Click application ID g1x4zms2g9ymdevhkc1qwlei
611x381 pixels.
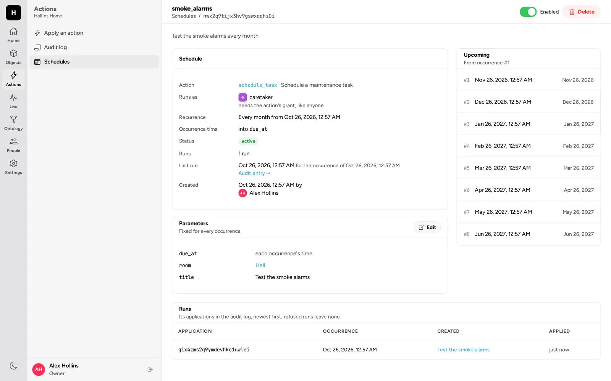214,350
